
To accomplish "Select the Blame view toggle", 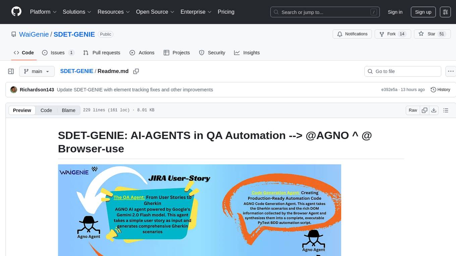I will click(x=69, y=110).
